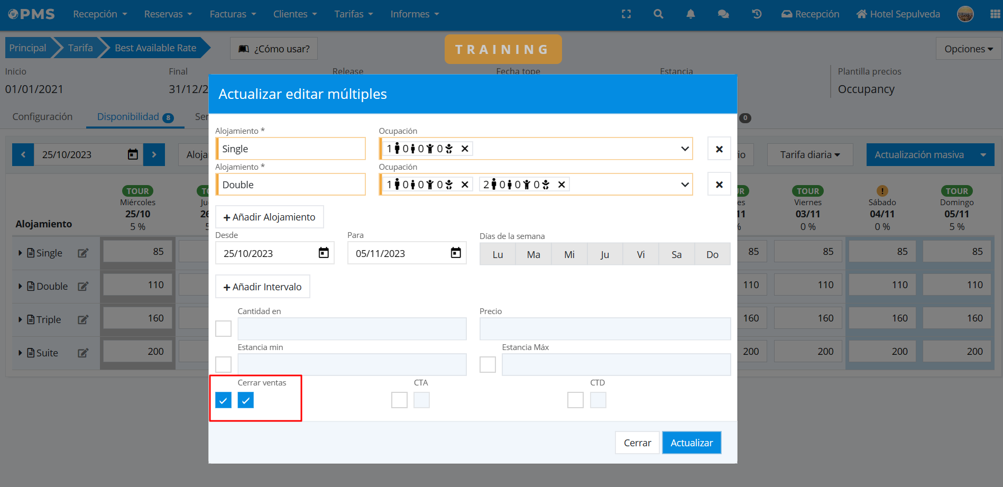This screenshot has height=487, width=1003.
Task: Open the Reservas menu
Action: click(168, 14)
